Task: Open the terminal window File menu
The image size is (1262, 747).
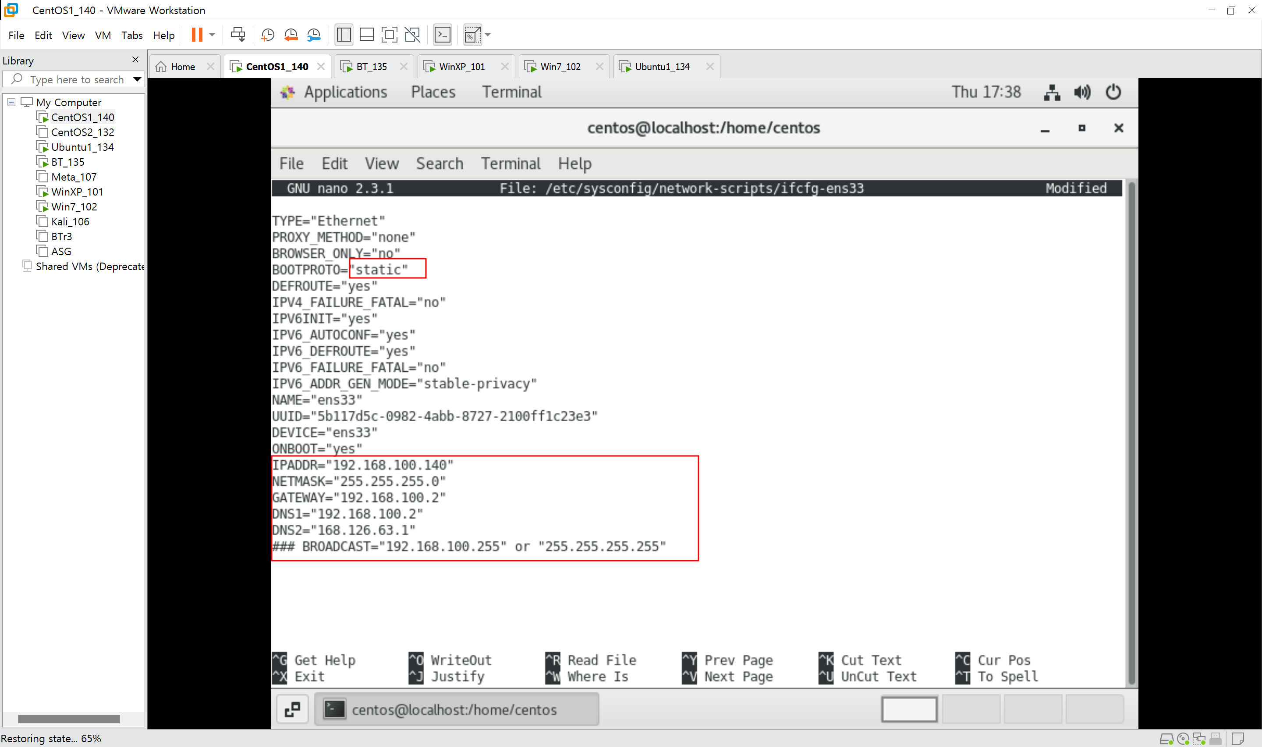Action: [x=291, y=164]
